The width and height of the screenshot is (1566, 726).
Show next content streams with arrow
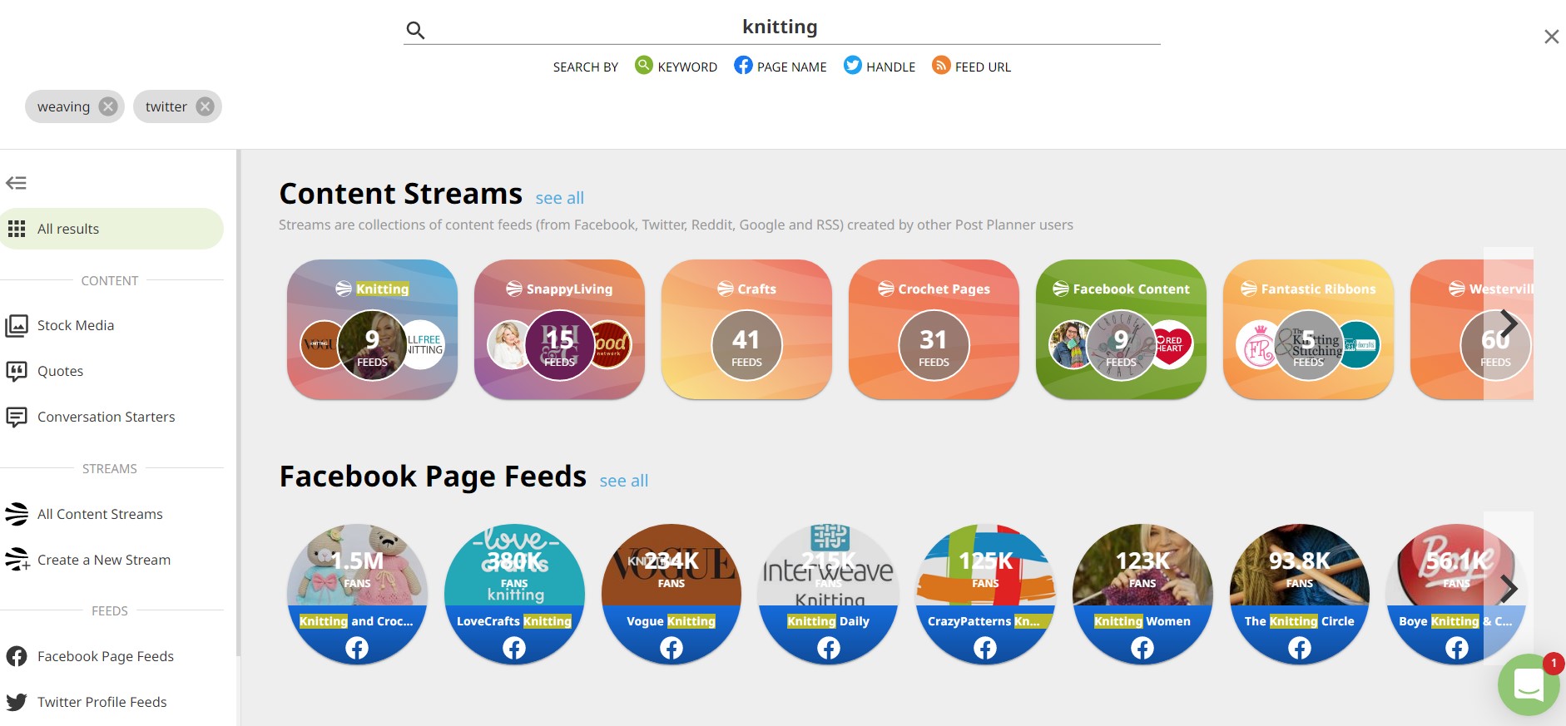(x=1509, y=323)
